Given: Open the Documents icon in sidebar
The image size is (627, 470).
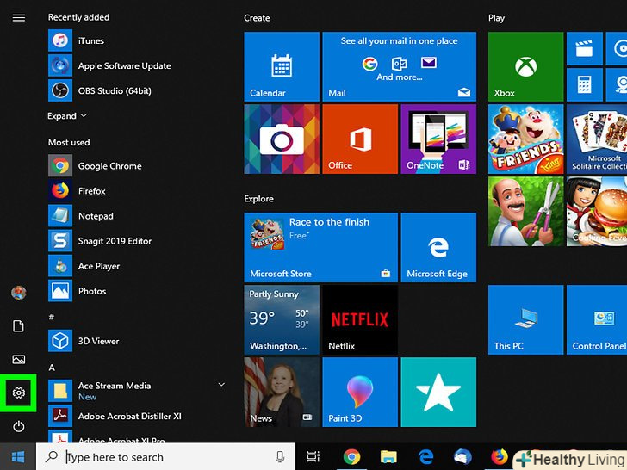Looking at the screenshot, I should tap(18, 326).
